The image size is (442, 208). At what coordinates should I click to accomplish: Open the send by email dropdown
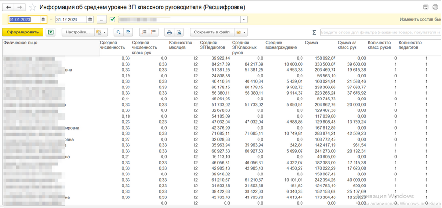(x=241, y=32)
